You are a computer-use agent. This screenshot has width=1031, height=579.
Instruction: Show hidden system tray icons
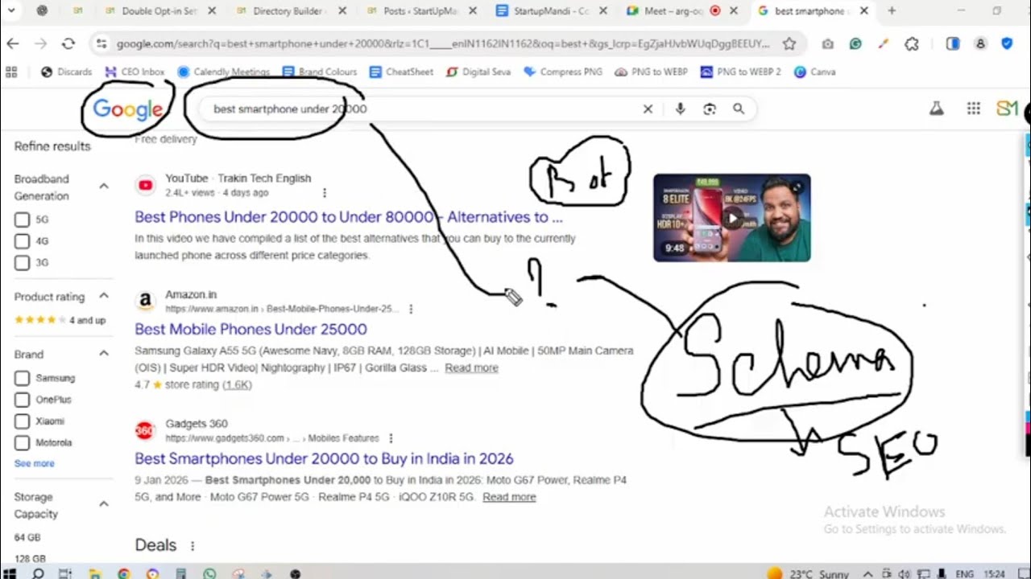point(867,574)
